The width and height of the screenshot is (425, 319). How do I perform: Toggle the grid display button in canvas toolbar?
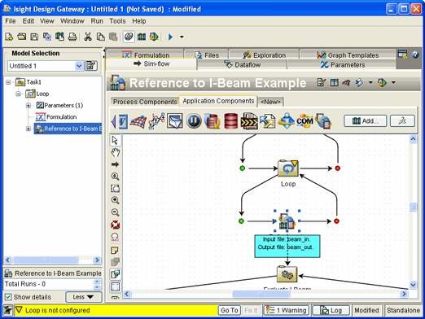[x=115, y=286]
